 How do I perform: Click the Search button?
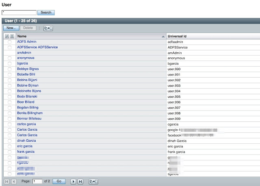[46, 13]
